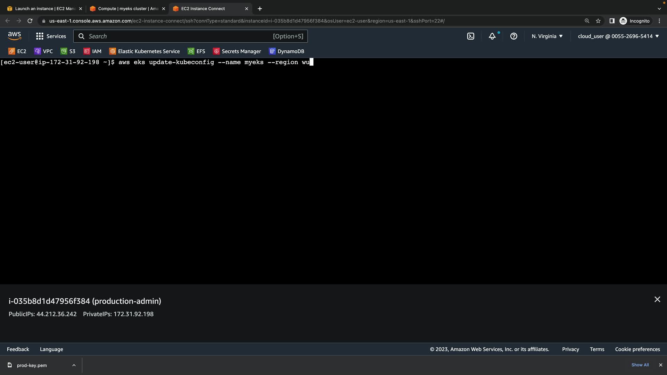Open Elastic Kubernetes Service shortcut
This screenshot has width=667, height=375.
[x=145, y=51]
